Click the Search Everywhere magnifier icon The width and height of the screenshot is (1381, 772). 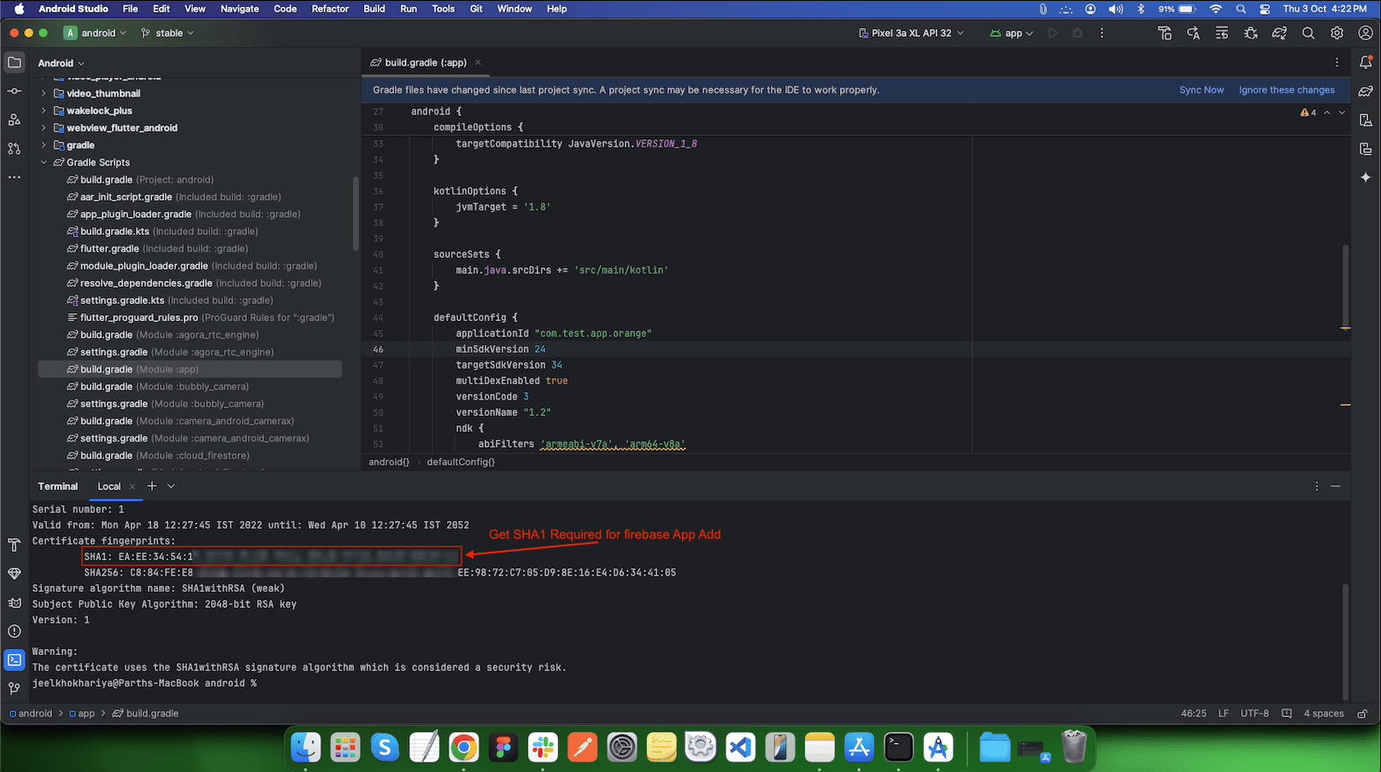(x=1308, y=33)
